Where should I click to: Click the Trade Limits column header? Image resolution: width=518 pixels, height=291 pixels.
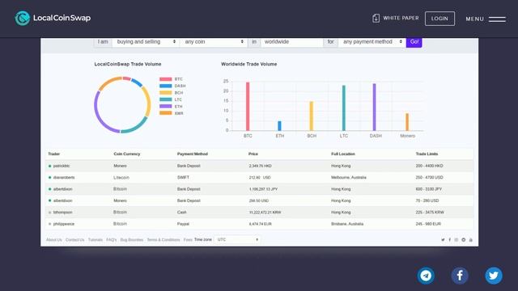click(427, 154)
